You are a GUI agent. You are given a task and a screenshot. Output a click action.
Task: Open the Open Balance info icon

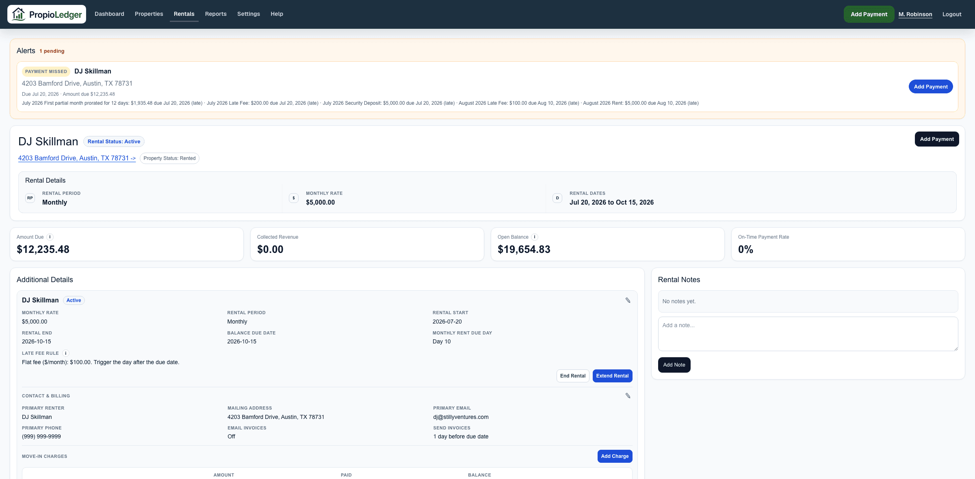(535, 237)
